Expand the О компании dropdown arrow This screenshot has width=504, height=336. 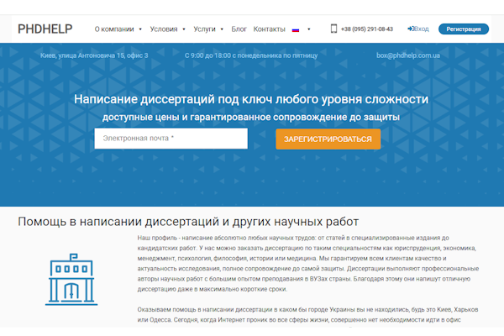pyautogui.click(x=140, y=29)
